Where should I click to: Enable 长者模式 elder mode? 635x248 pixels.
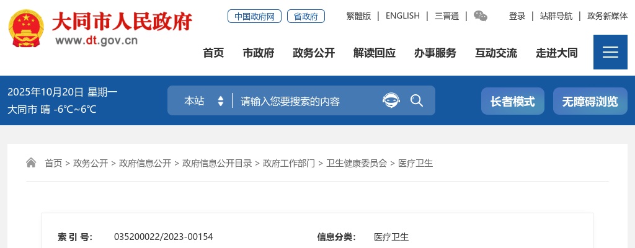(x=512, y=101)
